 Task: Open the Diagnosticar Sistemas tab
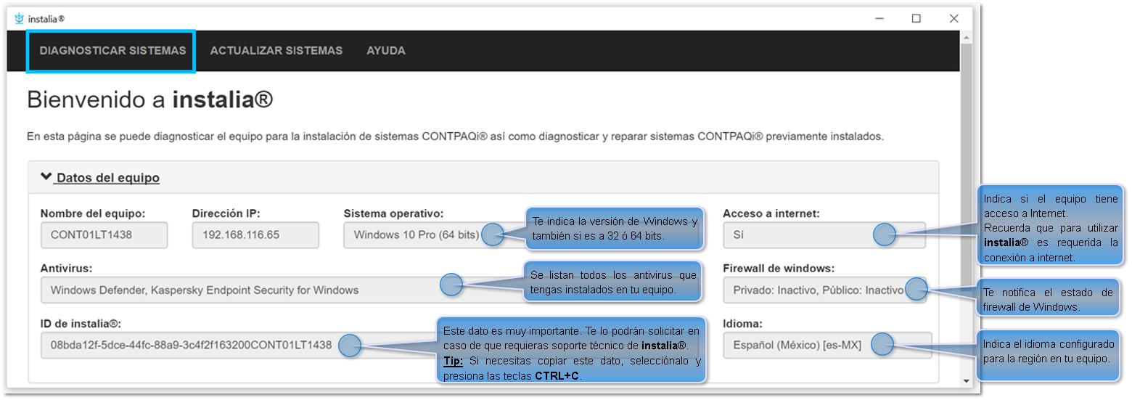pyautogui.click(x=112, y=51)
